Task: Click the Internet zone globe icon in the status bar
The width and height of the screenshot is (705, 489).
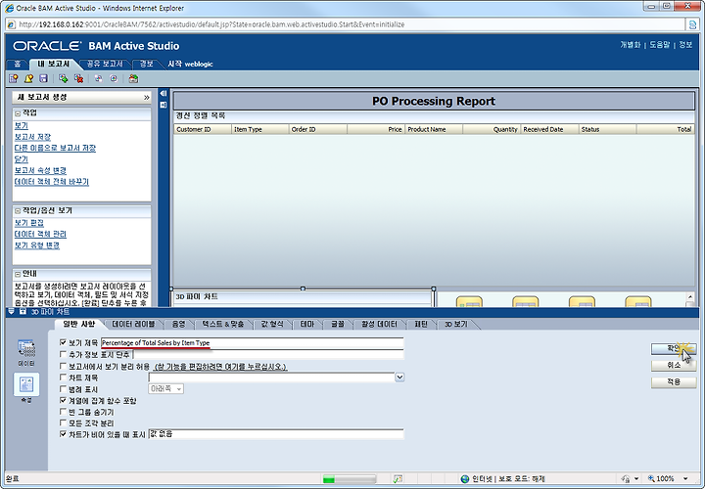Action: click(x=465, y=479)
